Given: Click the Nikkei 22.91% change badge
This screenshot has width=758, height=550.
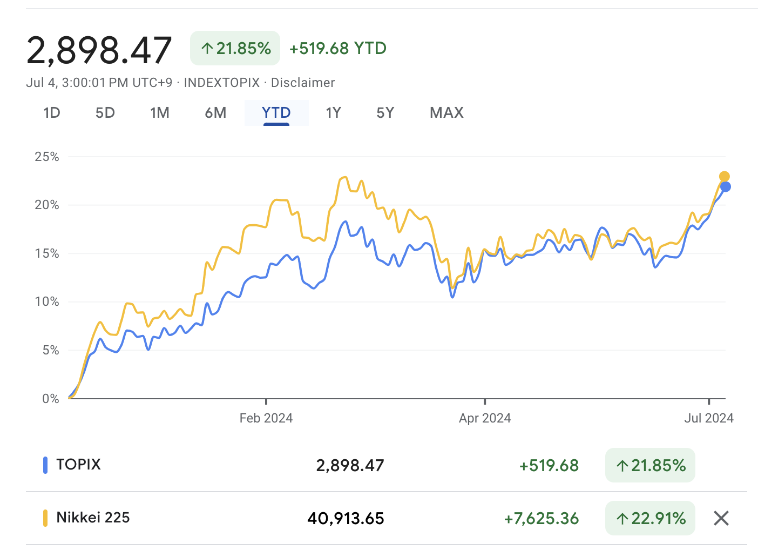Looking at the screenshot, I should click(650, 518).
